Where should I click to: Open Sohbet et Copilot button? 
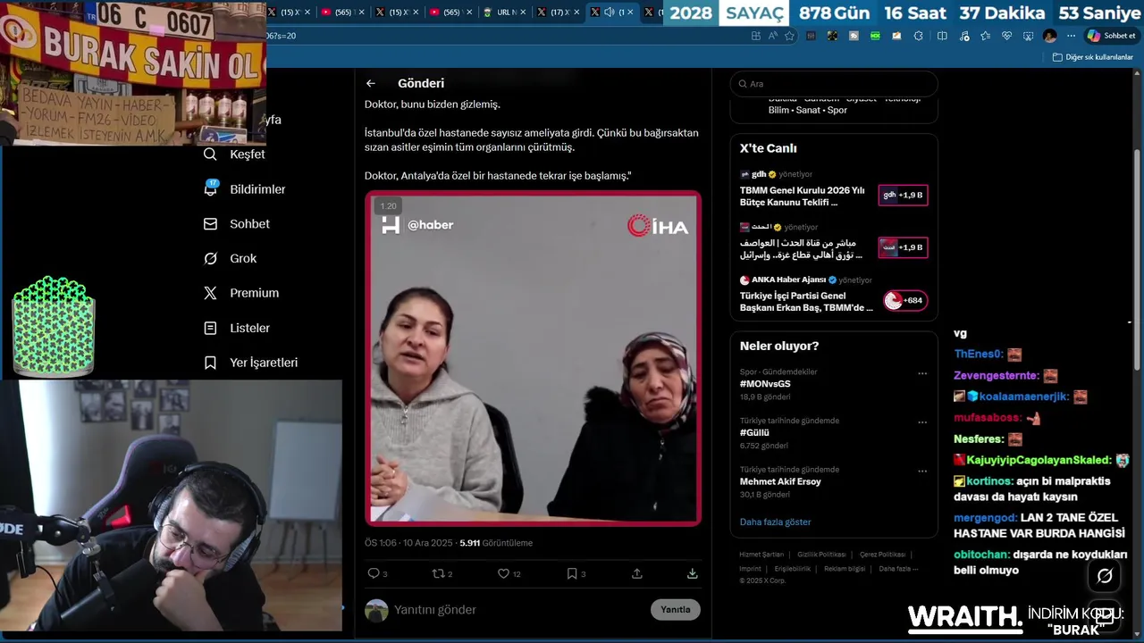[x=1111, y=36]
